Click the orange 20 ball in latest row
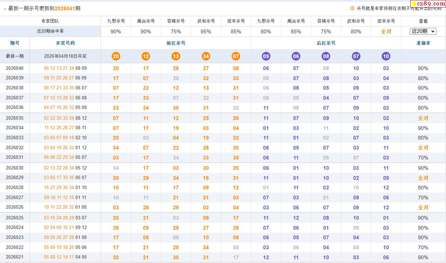Screen dimensions: 446x263 click(116, 56)
